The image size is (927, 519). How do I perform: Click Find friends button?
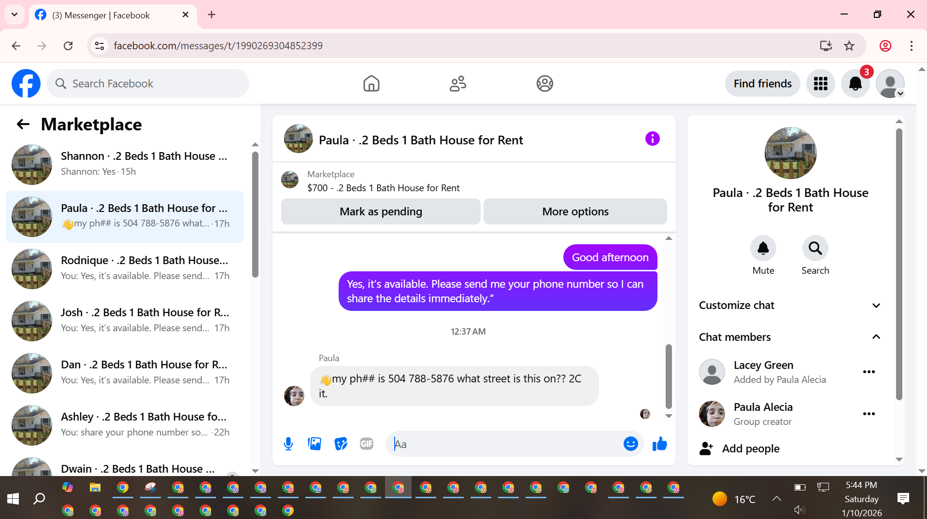point(762,84)
